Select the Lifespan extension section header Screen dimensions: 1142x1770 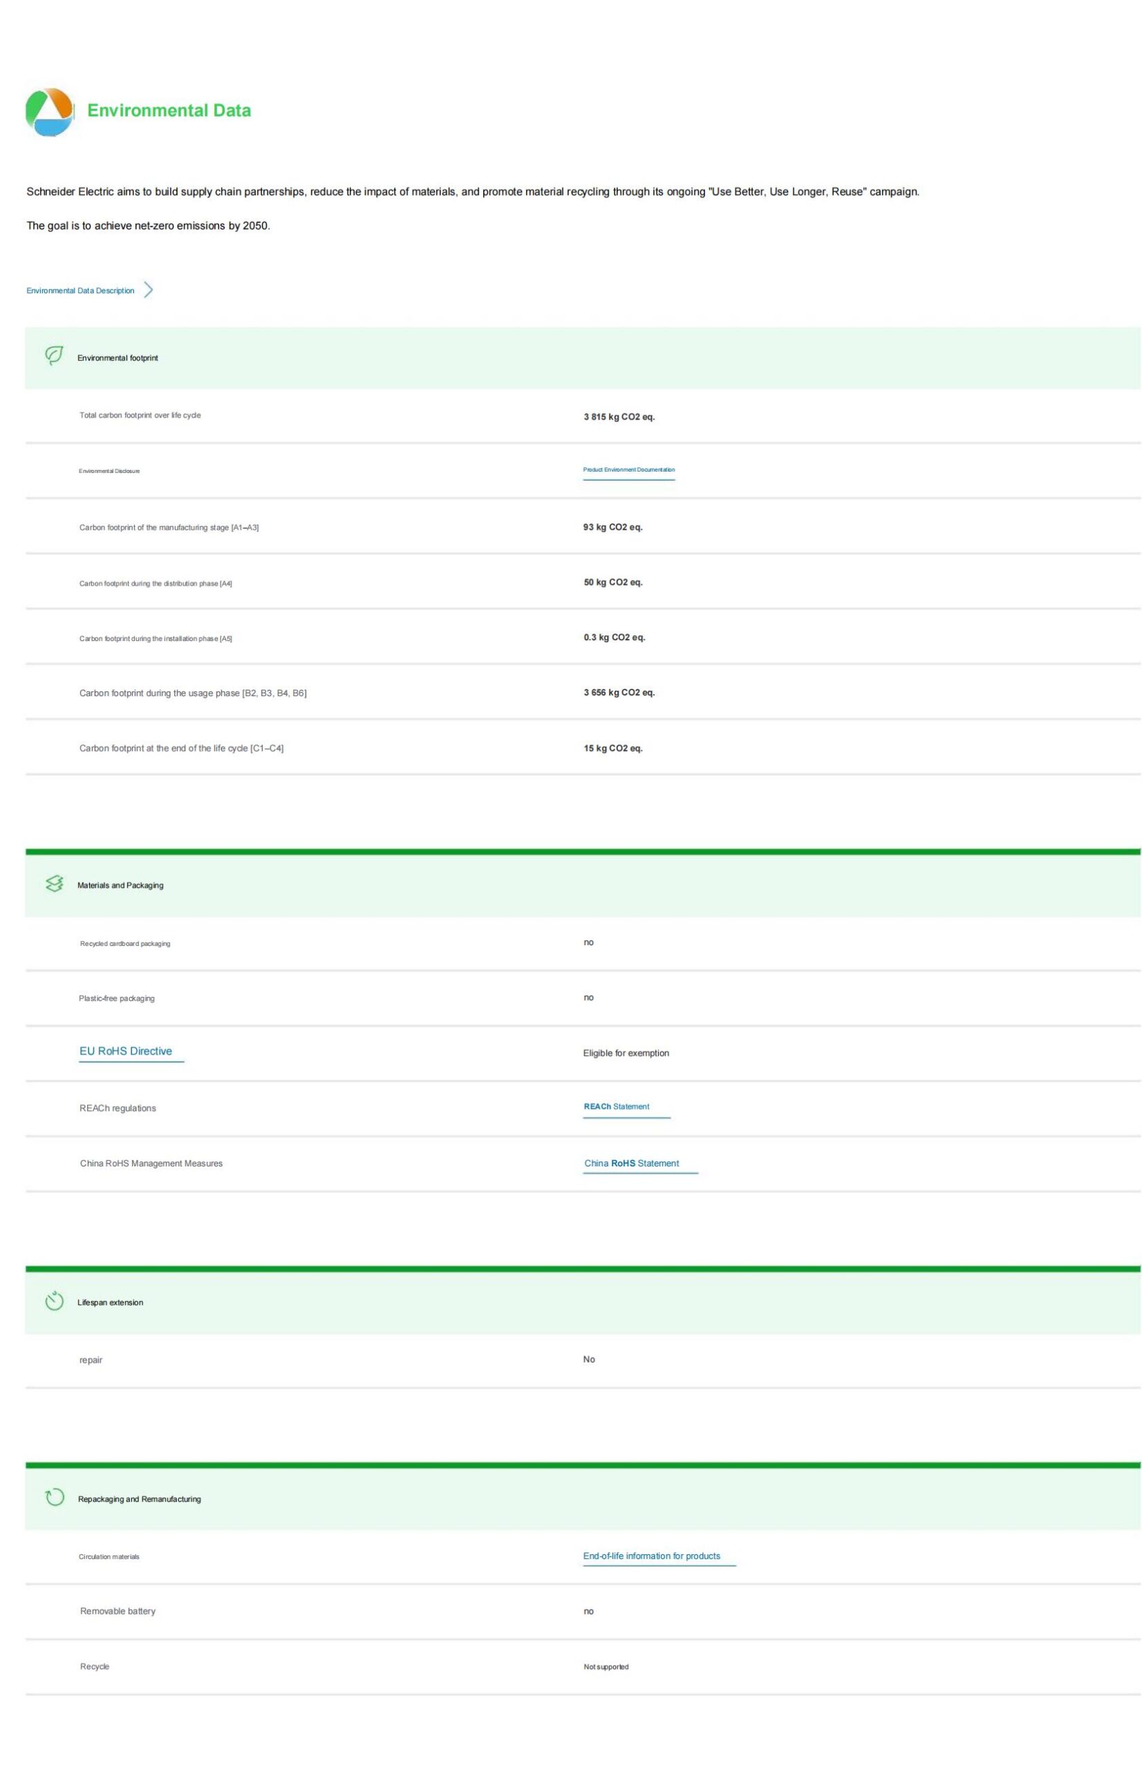point(110,1302)
